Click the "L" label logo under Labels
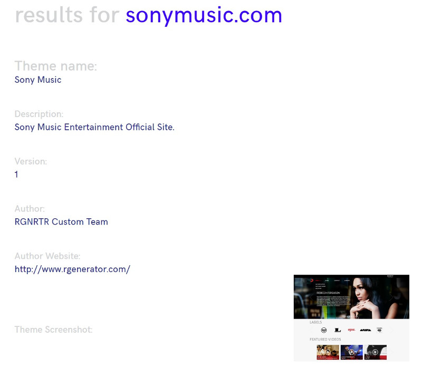 tap(337, 330)
